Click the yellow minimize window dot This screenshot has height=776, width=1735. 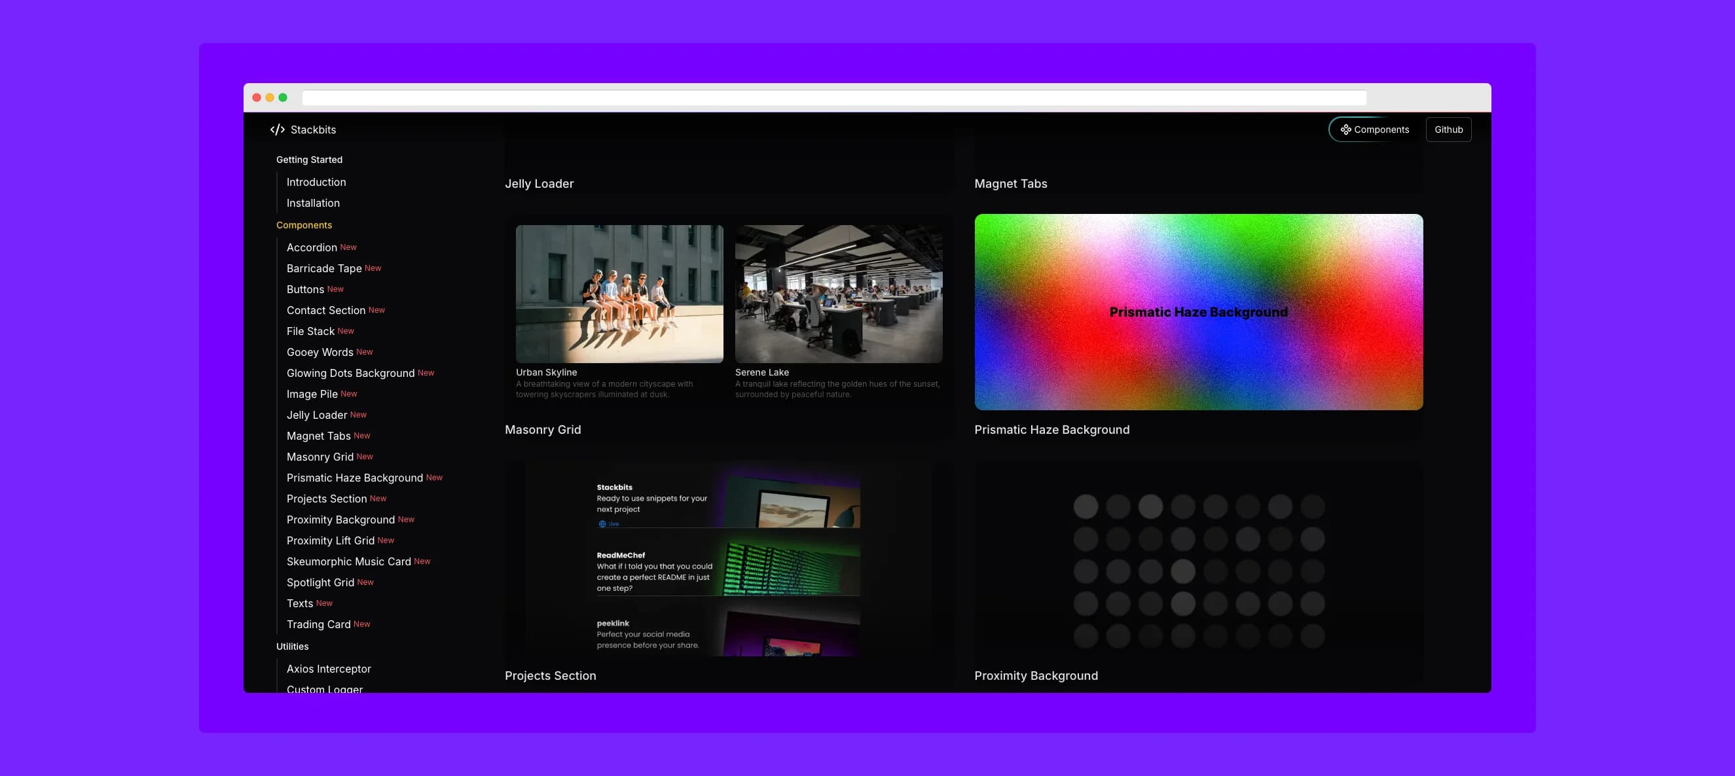coord(269,98)
